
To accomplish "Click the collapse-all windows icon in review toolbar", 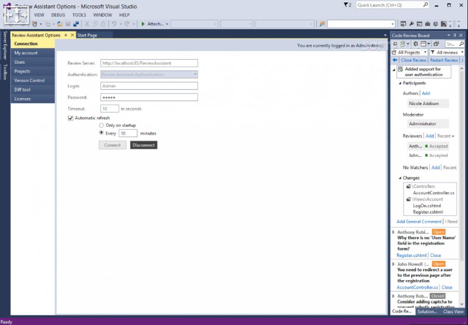I will (x=436, y=44).
